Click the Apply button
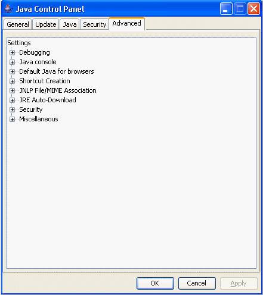This screenshot has height=295, width=263. click(239, 283)
